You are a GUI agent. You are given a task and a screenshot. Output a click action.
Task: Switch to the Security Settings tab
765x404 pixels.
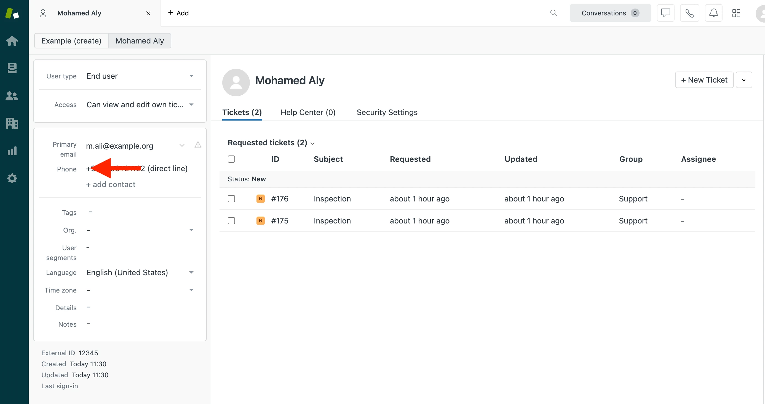point(387,112)
